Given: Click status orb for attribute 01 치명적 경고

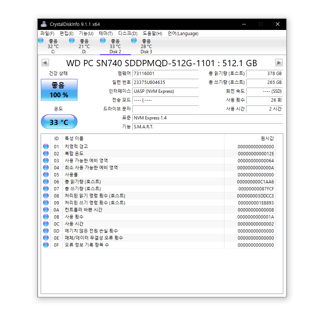Looking at the screenshot, I should [x=46, y=146].
